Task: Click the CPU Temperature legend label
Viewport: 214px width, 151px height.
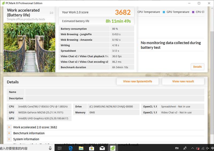Action: coord(149,12)
